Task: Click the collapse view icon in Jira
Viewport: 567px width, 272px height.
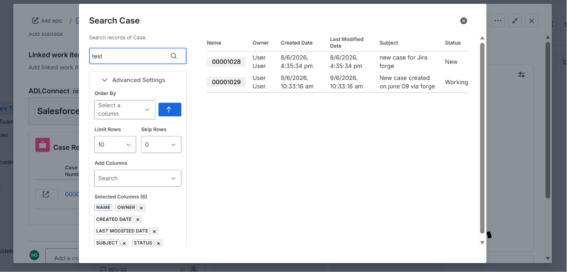Action: coord(514,21)
